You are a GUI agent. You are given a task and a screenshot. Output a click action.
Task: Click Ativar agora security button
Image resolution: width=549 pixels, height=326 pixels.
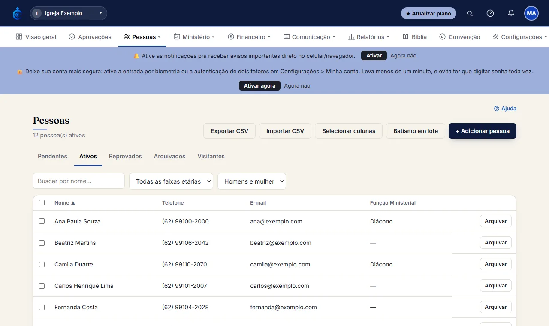(259, 86)
